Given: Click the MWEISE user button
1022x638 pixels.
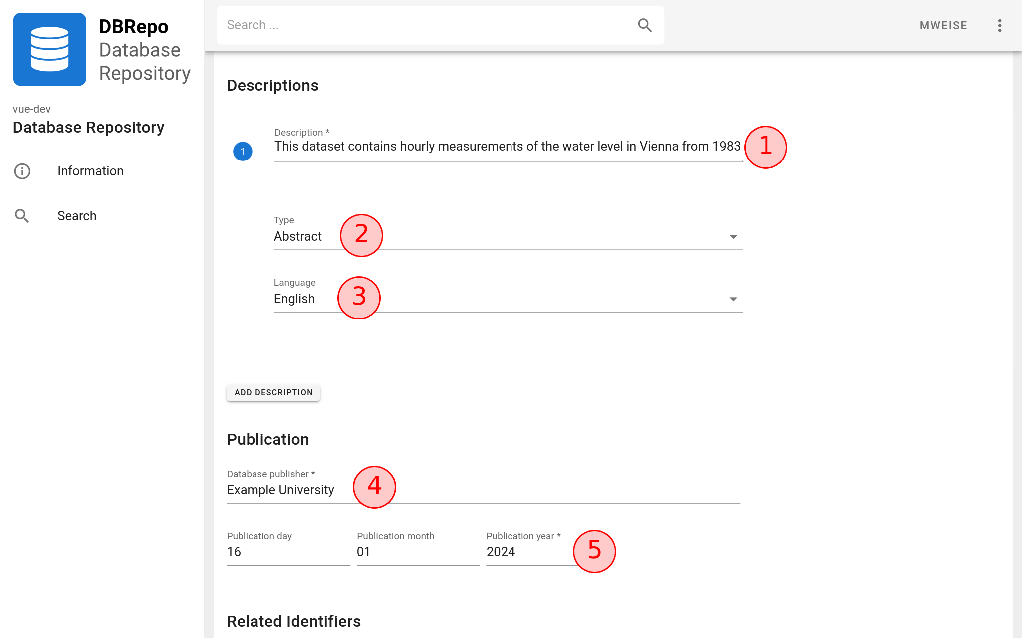Looking at the screenshot, I should point(943,26).
